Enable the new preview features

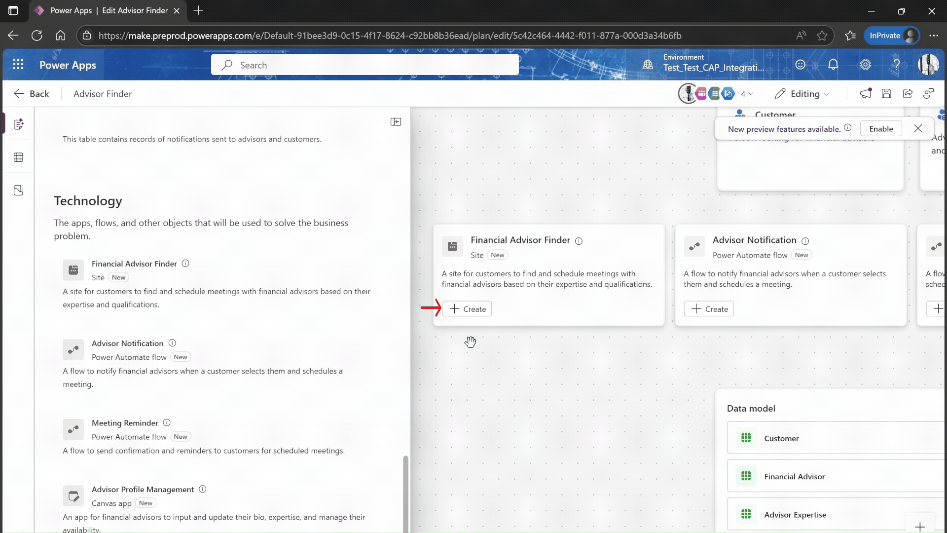click(x=881, y=129)
